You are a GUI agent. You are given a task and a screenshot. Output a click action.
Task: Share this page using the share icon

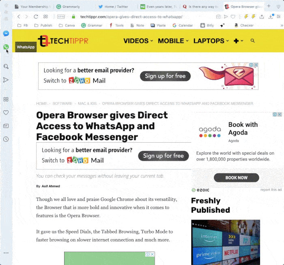click(262, 17)
